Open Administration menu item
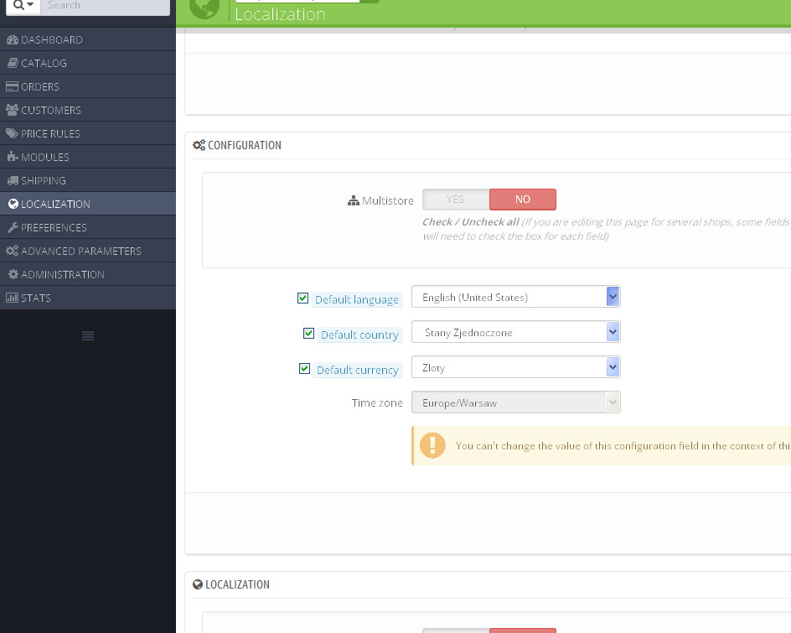 point(88,274)
